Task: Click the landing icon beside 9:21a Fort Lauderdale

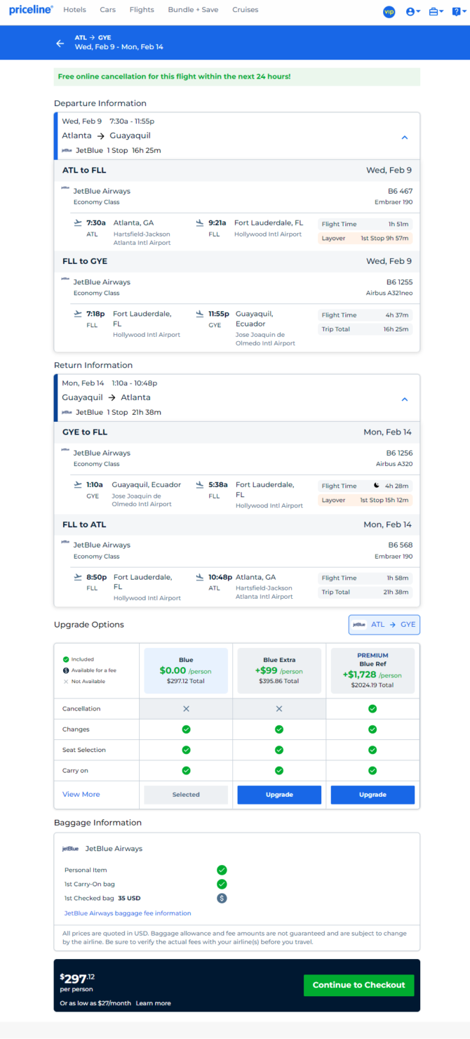Action: (x=200, y=223)
